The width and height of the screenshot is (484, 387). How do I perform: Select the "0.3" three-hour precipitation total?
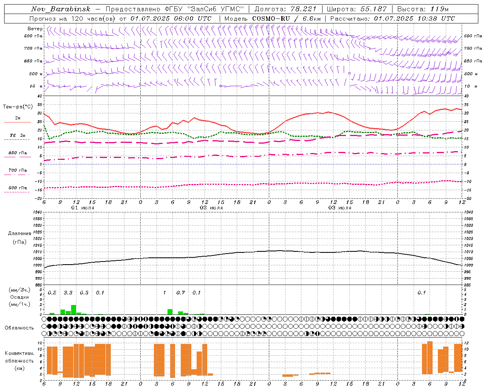[84, 293]
